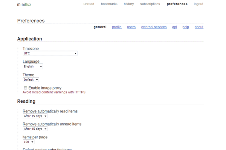This screenshot has width=226, height=150.
Task: Open the profile preferences tab
Action: [117, 27]
